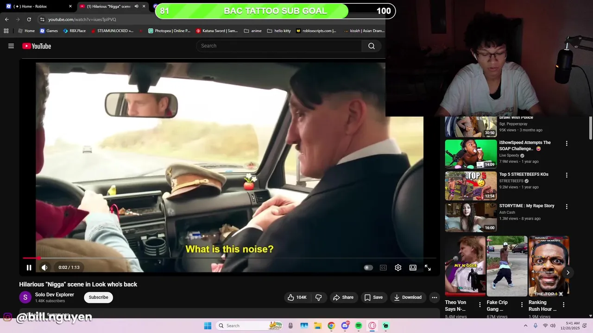Viewport: 593px width, 333px height.
Task: Open the Opera GX taskbar icon
Action: click(372, 326)
